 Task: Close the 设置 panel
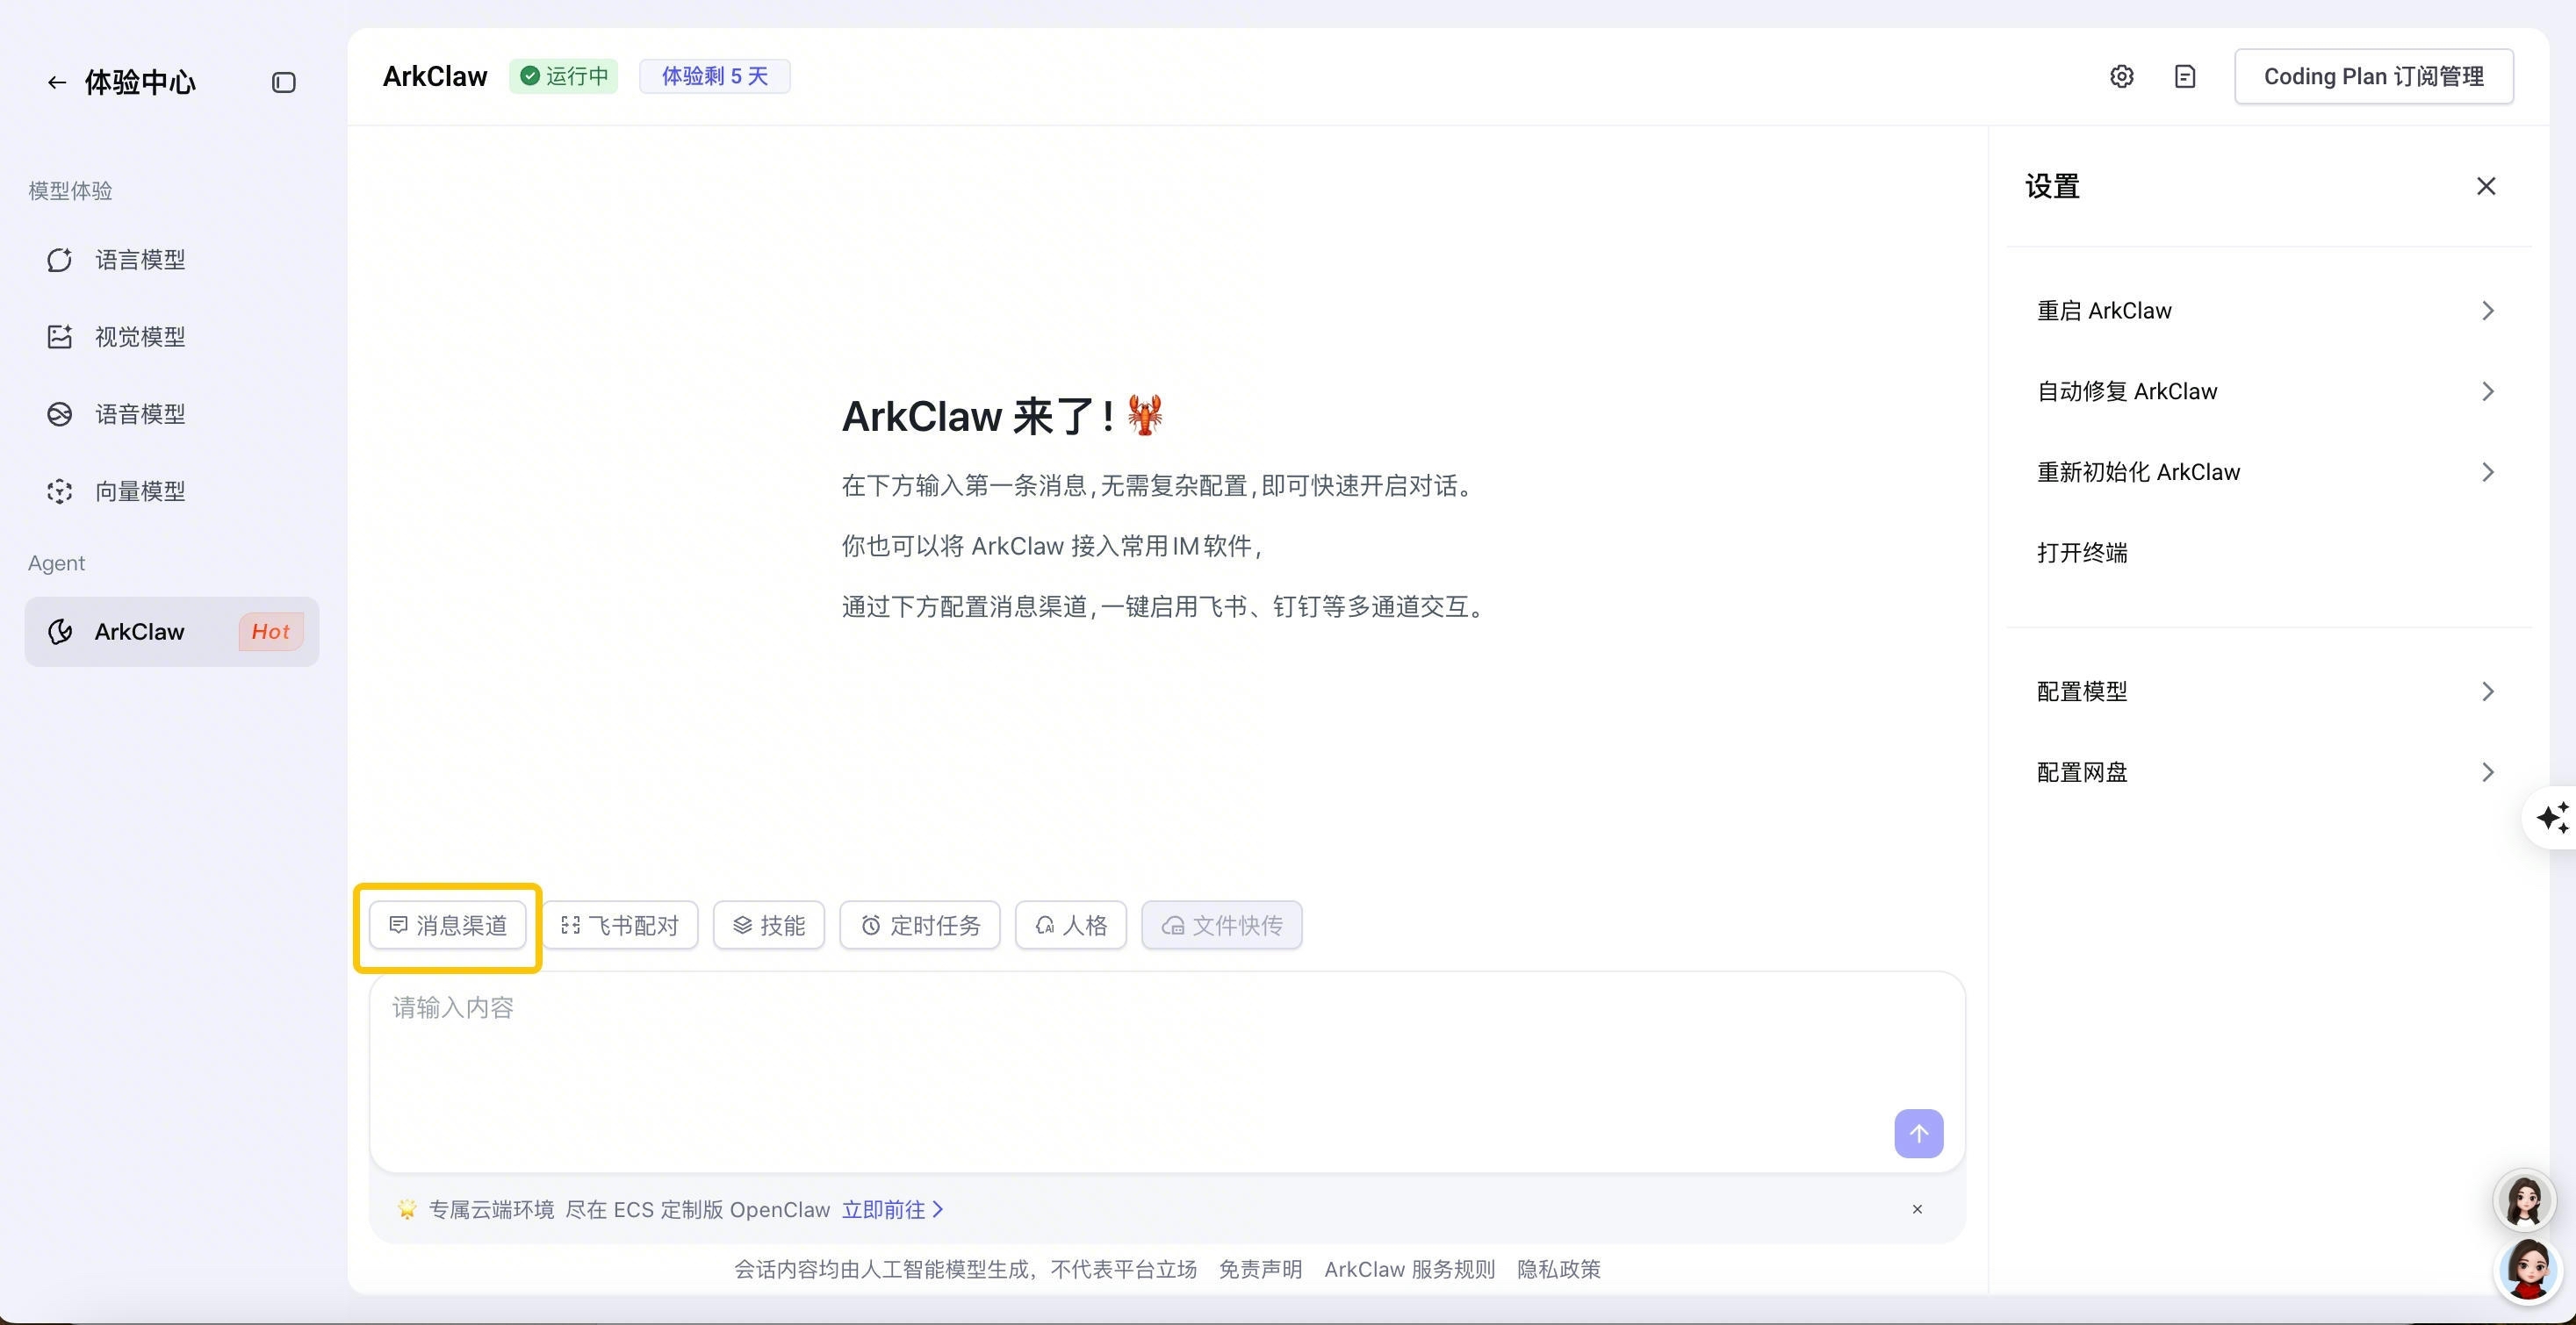tap(2486, 186)
